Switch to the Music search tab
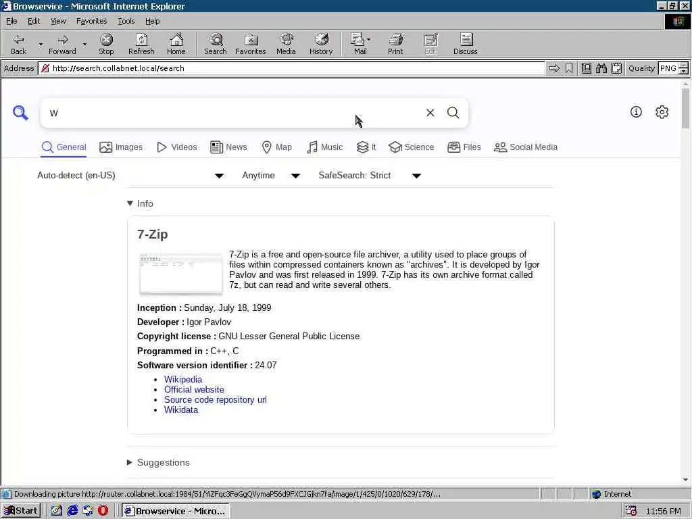The width and height of the screenshot is (692, 519). pos(325,147)
